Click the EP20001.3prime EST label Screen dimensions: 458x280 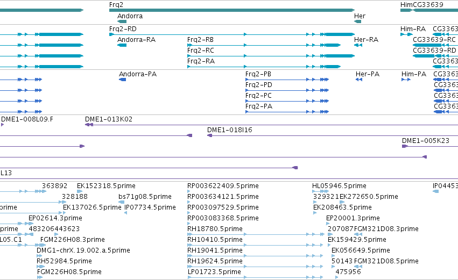(353, 218)
